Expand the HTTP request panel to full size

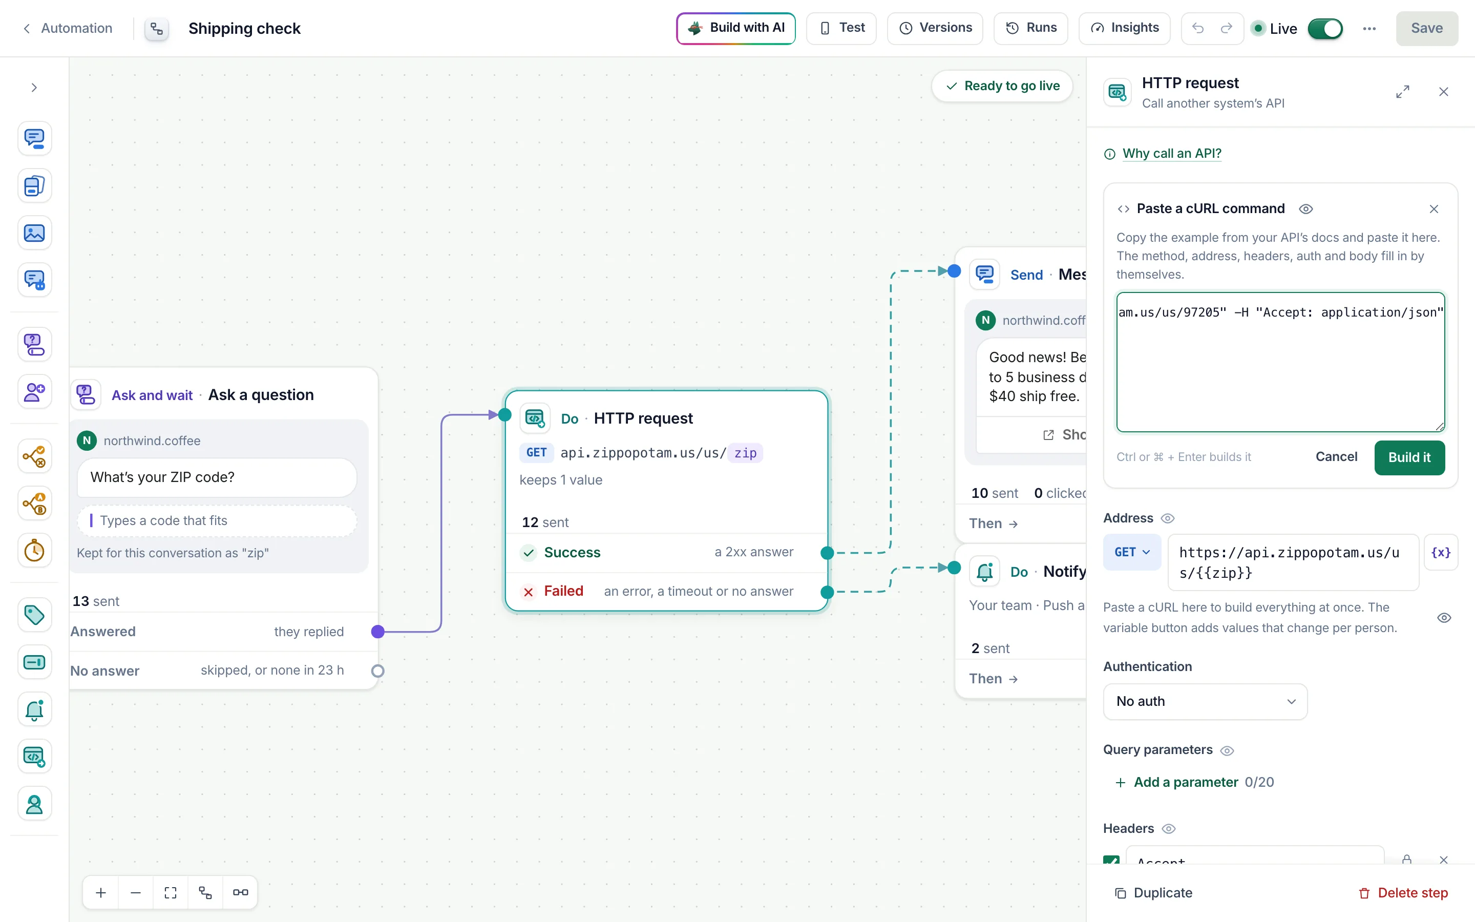pos(1402,92)
